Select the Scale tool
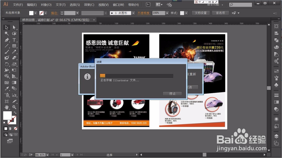The width and height of the screenshot is (282, 158). [14, 64]
